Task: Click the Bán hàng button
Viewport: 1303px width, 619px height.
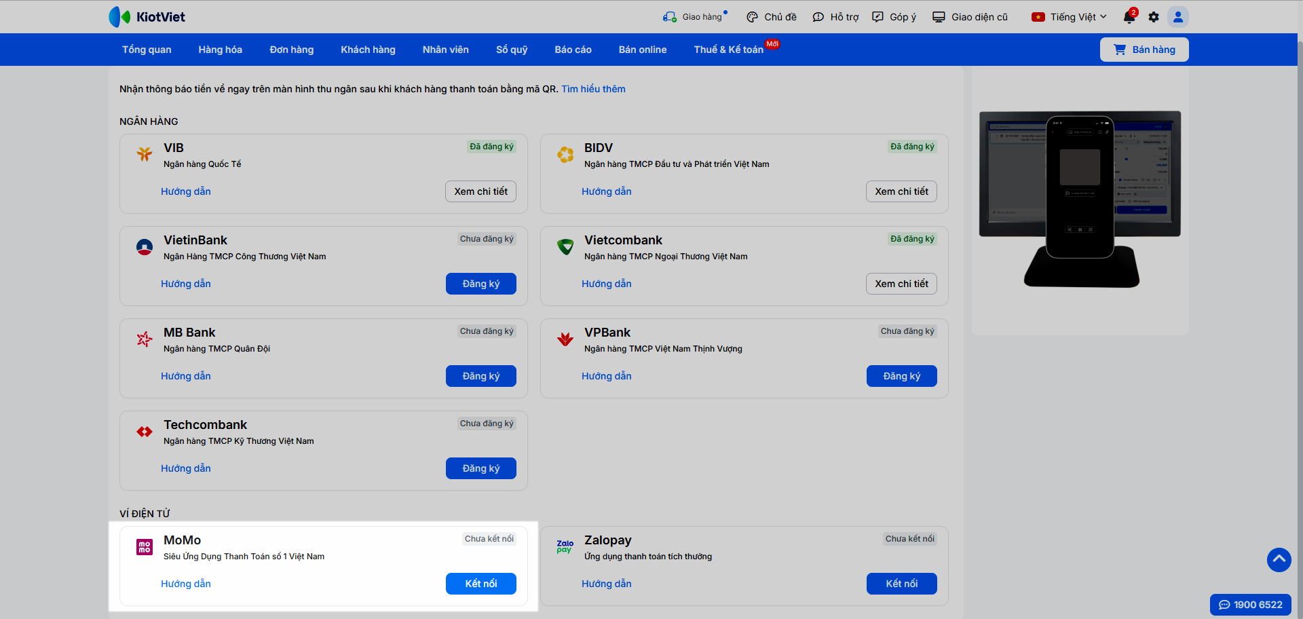Action: [1144, 50]
